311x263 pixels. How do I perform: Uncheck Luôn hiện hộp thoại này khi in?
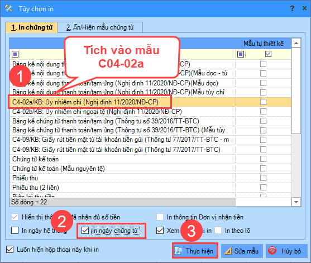(x=9, y=250)
